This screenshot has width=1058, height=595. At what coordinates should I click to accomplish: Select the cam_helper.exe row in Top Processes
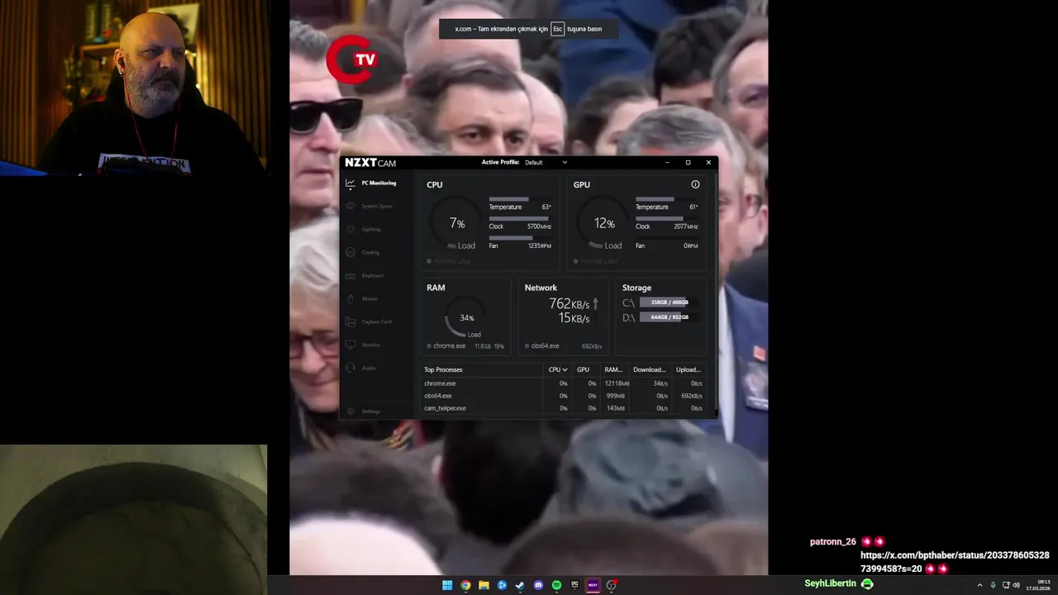tap(564, 408)
